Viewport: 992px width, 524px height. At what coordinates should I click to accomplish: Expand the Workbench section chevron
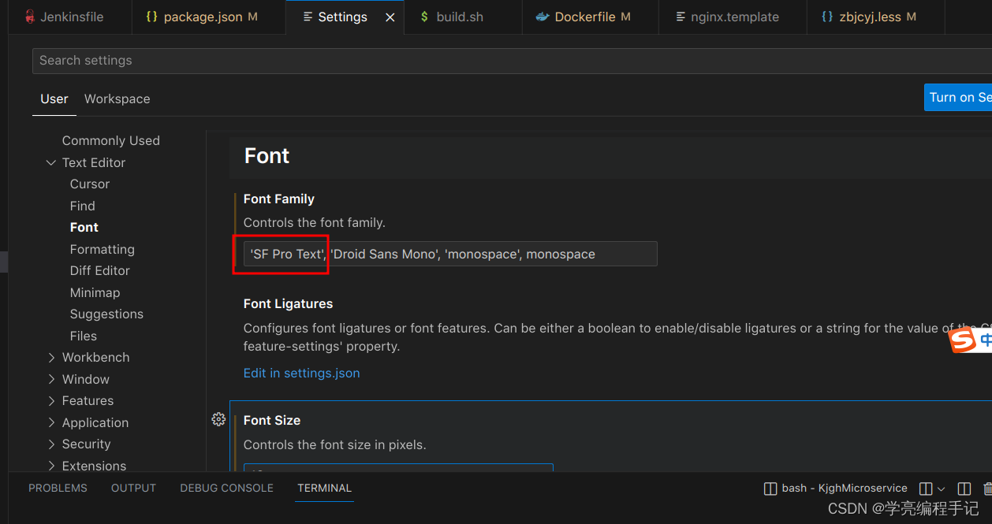tap(51, 357)
